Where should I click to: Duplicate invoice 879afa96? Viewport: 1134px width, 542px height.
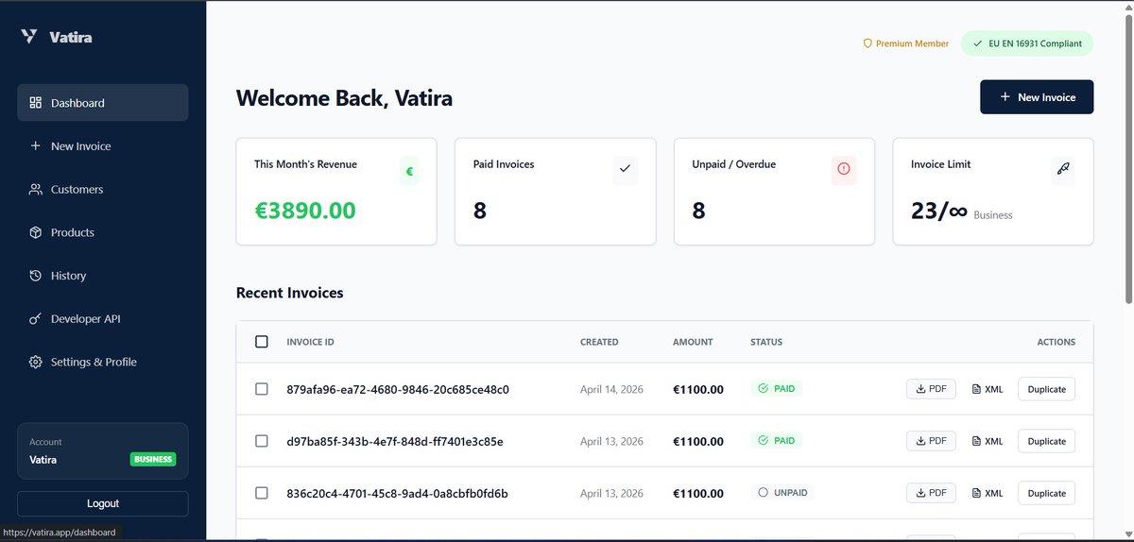[1046, 389]
